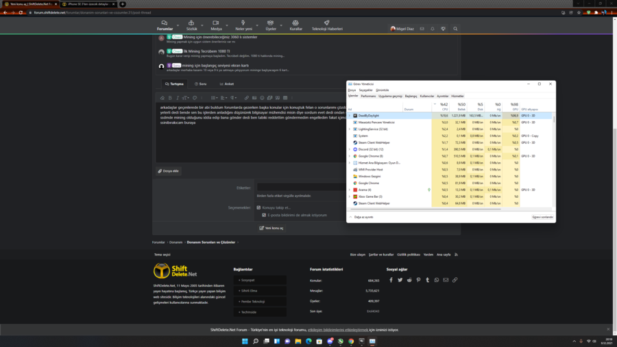This screenshot has height=347, width=617.
Task: Open the inbox envelope icon
Action: [x=422, y=29]
